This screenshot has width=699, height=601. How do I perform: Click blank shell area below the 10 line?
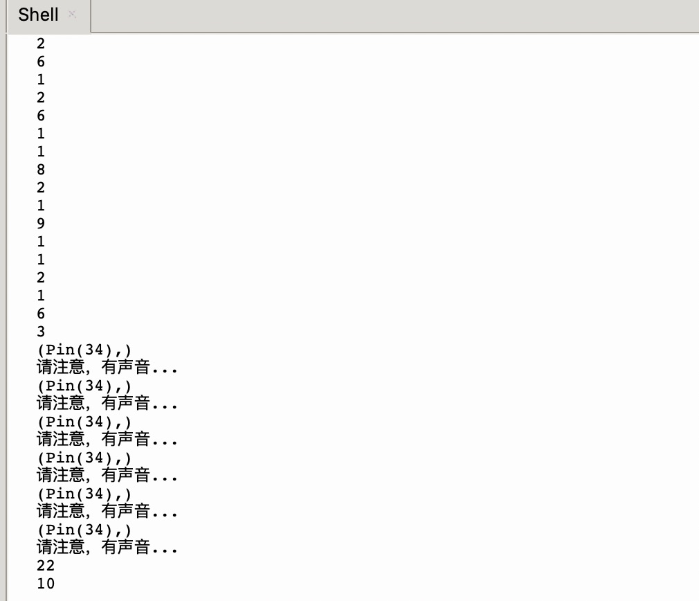[x=352, y=596]
